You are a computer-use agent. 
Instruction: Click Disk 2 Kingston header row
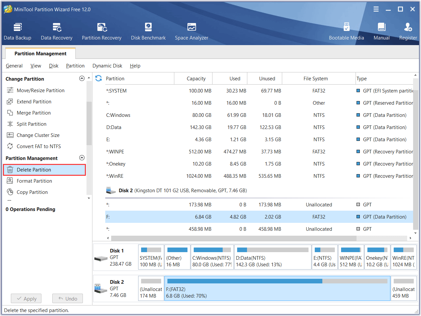pos(259,191)
